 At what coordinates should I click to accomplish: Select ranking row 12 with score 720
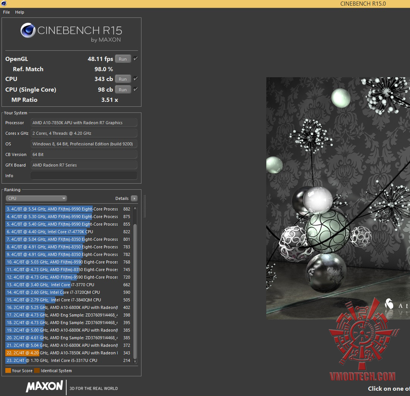68,277
